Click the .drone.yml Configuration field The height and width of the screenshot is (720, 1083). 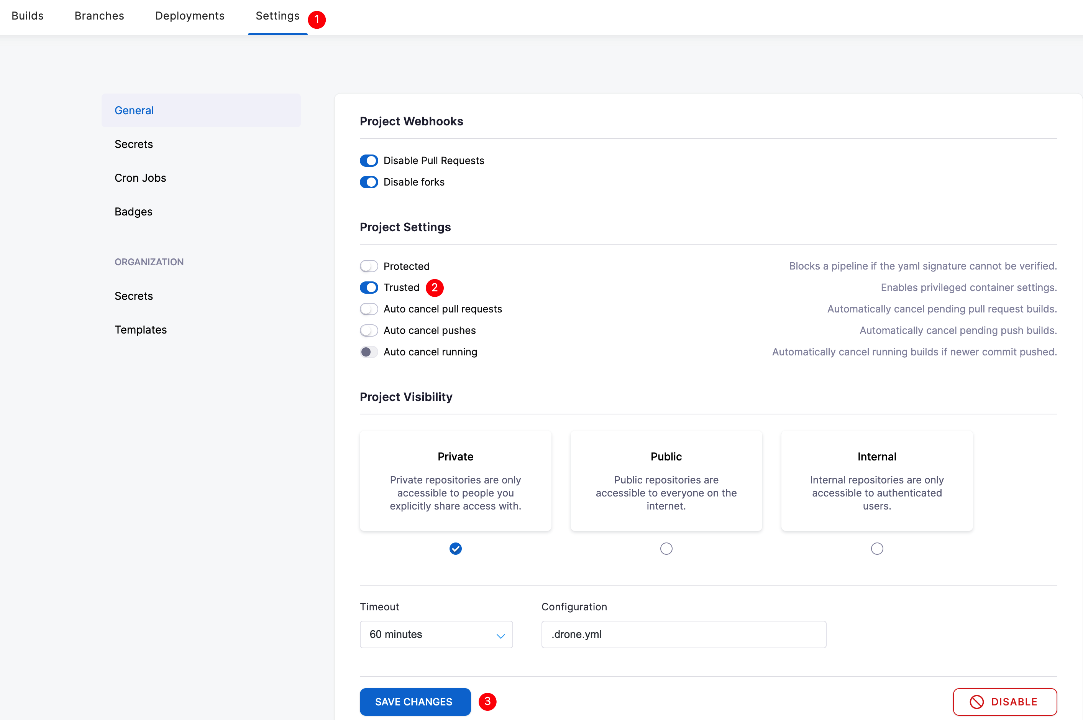click(x=683, y=635)
